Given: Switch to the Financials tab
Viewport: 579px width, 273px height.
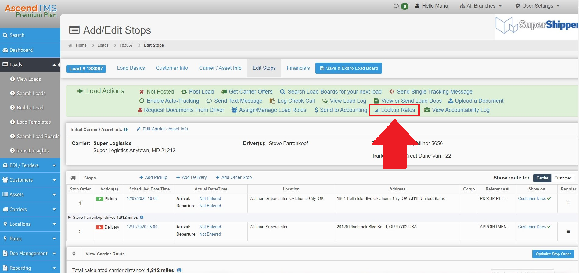Looking at the screenshot, I should (x=298, y=68).
